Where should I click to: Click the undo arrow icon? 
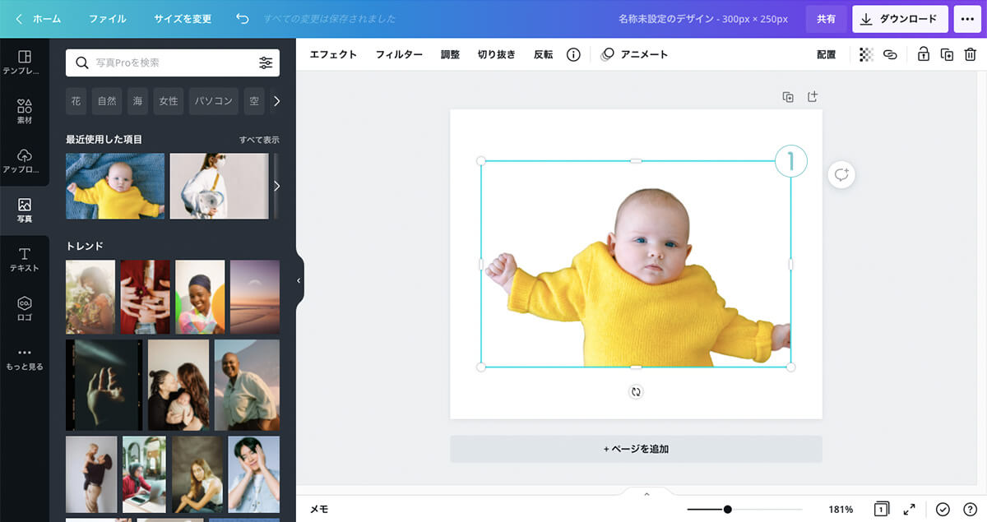242,18
